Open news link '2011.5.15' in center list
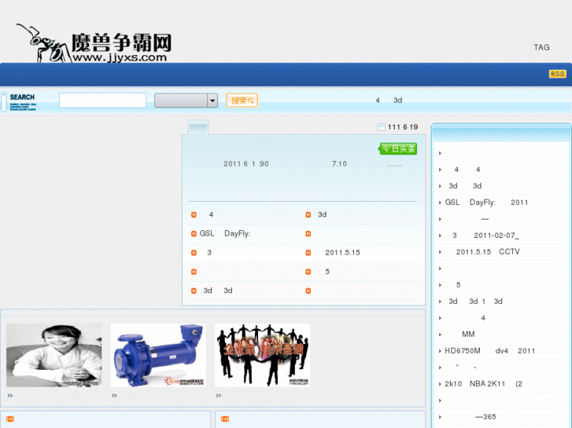Viewport: 572px width, 428px height. (x=342, y=252)
